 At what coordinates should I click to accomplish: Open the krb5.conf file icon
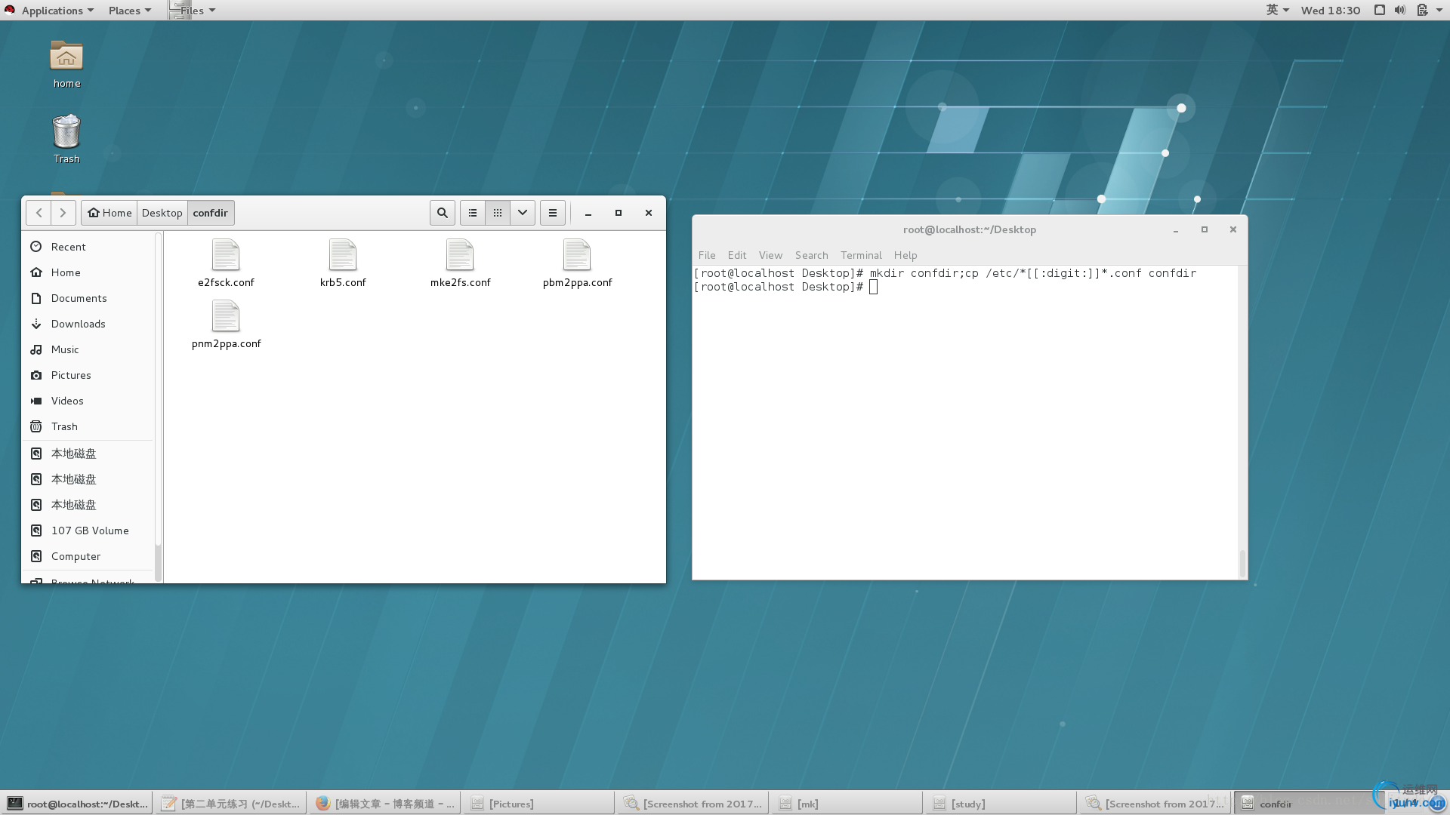(x=343, y=256)
